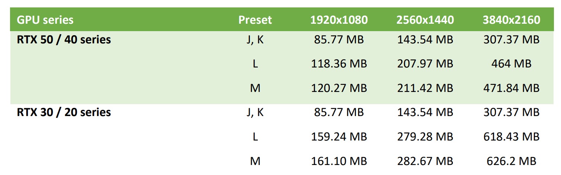Click the 3840x2160 column header
561x175 pixels.
tap(511, 20)
